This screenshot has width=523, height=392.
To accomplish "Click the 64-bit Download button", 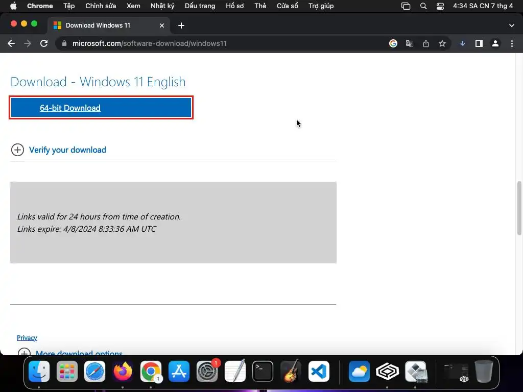I will click(x=101, y=108).
